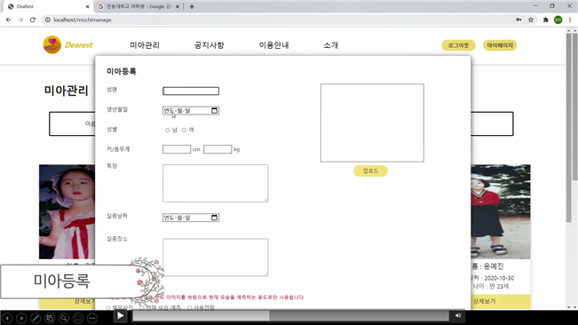Click the 미아등록 modal heading
Screen dimensions: 578x325
pyautogui.click(x=122, y=72)
